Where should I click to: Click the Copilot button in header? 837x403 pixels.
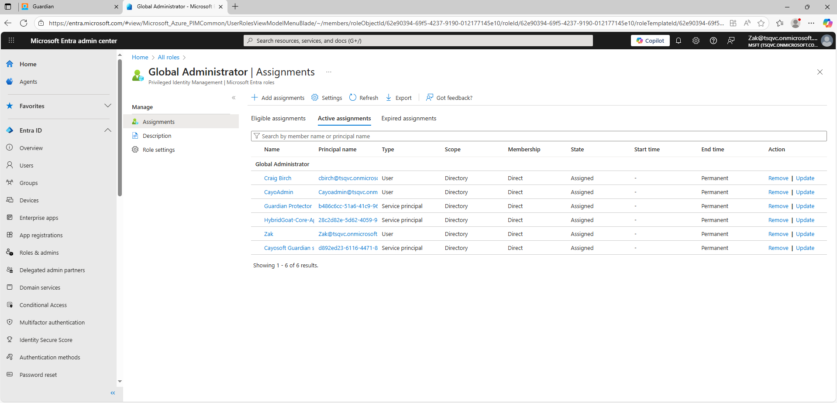tap(650, 41)
